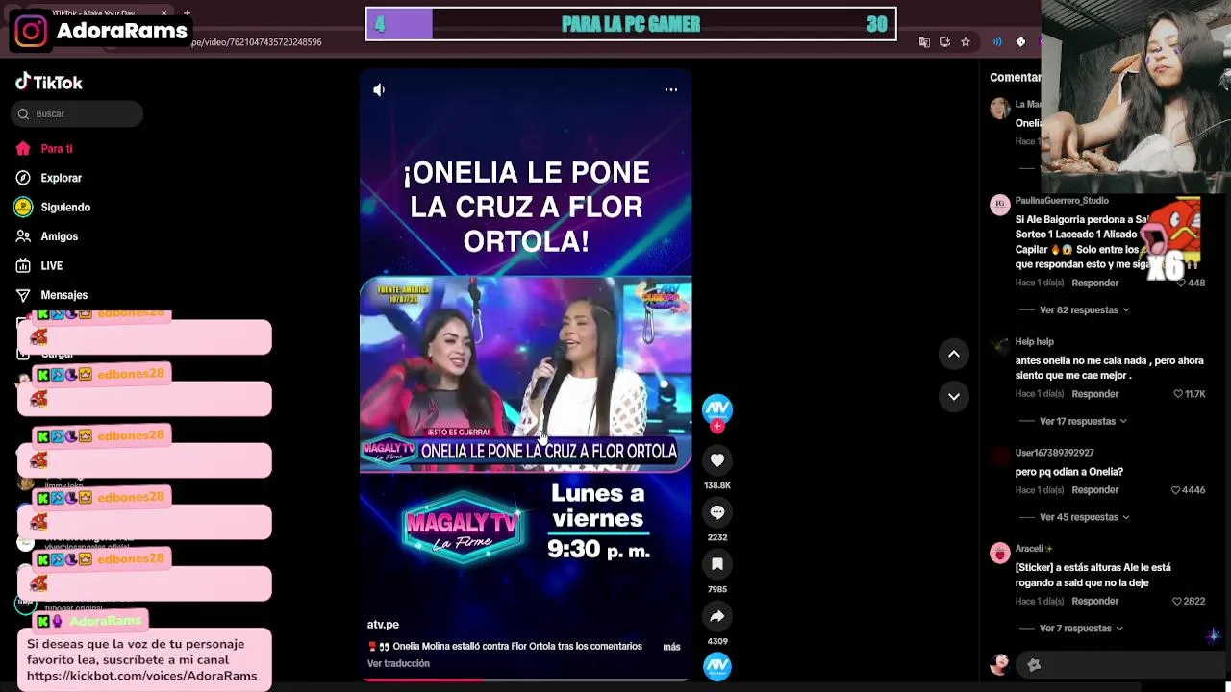Viewport: 1231px width, 692px height.
Task: Open the Siguiendo feed
Action: (53, 207)
